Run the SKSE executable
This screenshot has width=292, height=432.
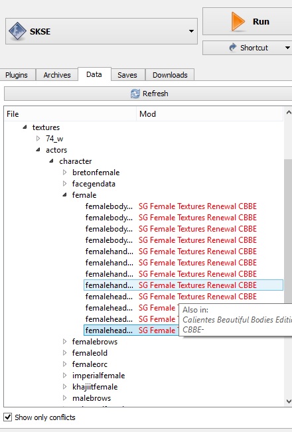[248, 21]
